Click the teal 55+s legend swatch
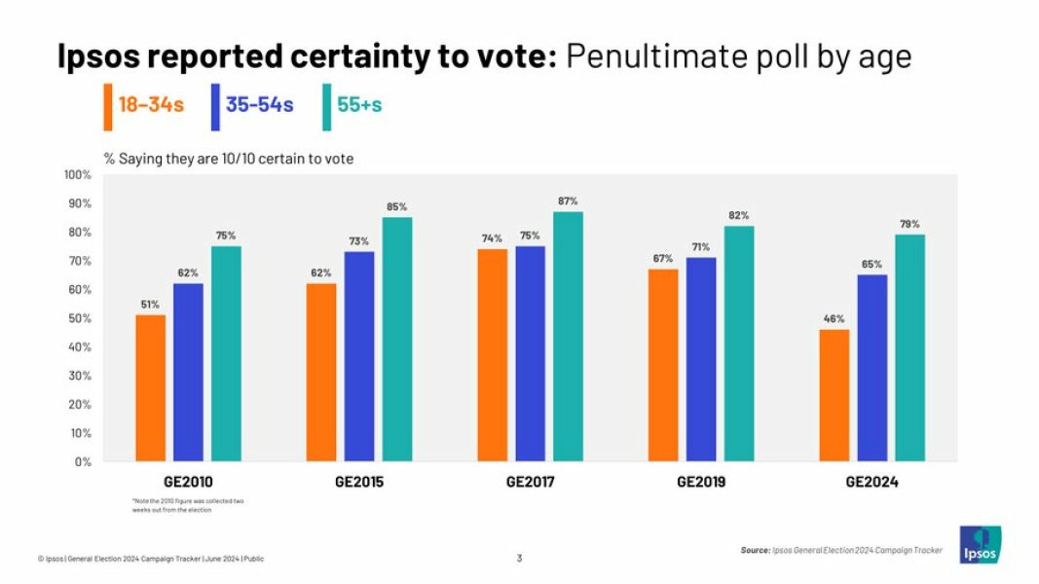The height and width of the screenshot is (584, 1039). [327, 106]
